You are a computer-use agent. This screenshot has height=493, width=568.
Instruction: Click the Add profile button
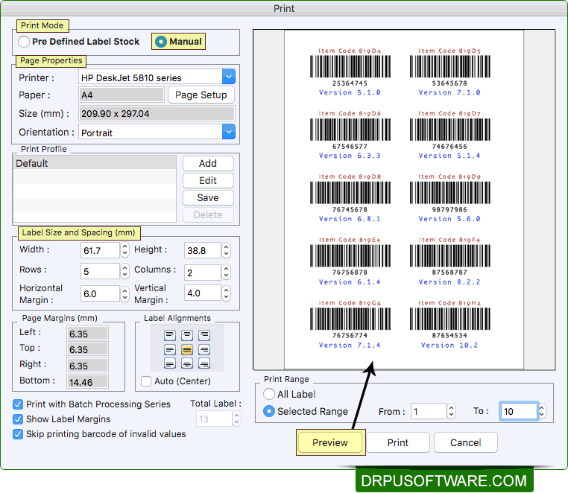tap(208, 163)
